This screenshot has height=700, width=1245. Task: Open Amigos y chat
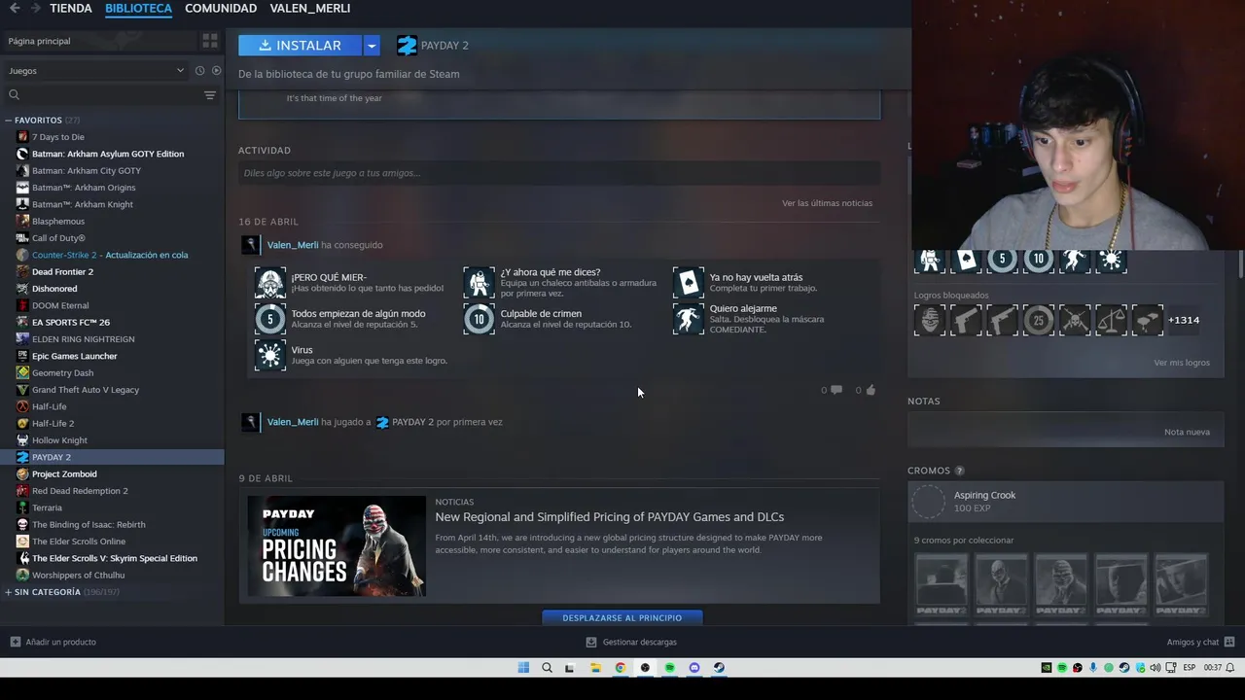point(1200,642)
